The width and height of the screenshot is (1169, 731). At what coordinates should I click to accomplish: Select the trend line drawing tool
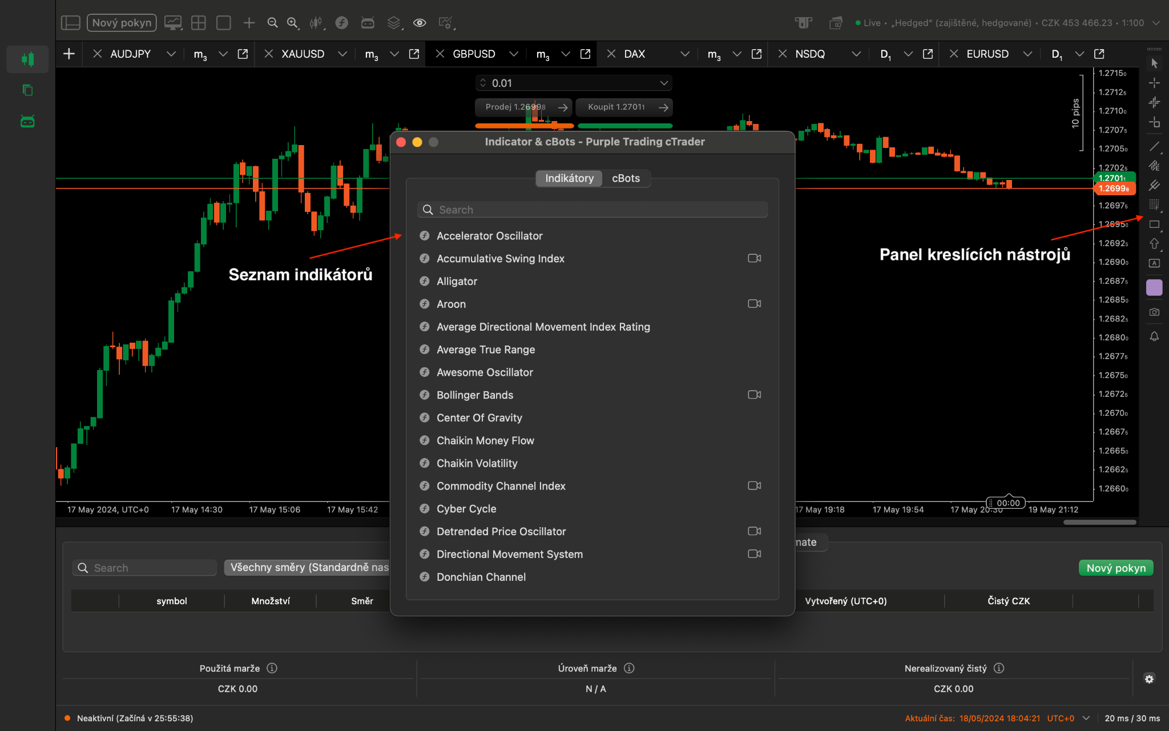pos(1154,147)
